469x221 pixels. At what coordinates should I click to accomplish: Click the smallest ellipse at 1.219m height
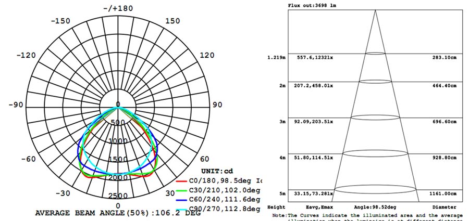pos(375,53)
